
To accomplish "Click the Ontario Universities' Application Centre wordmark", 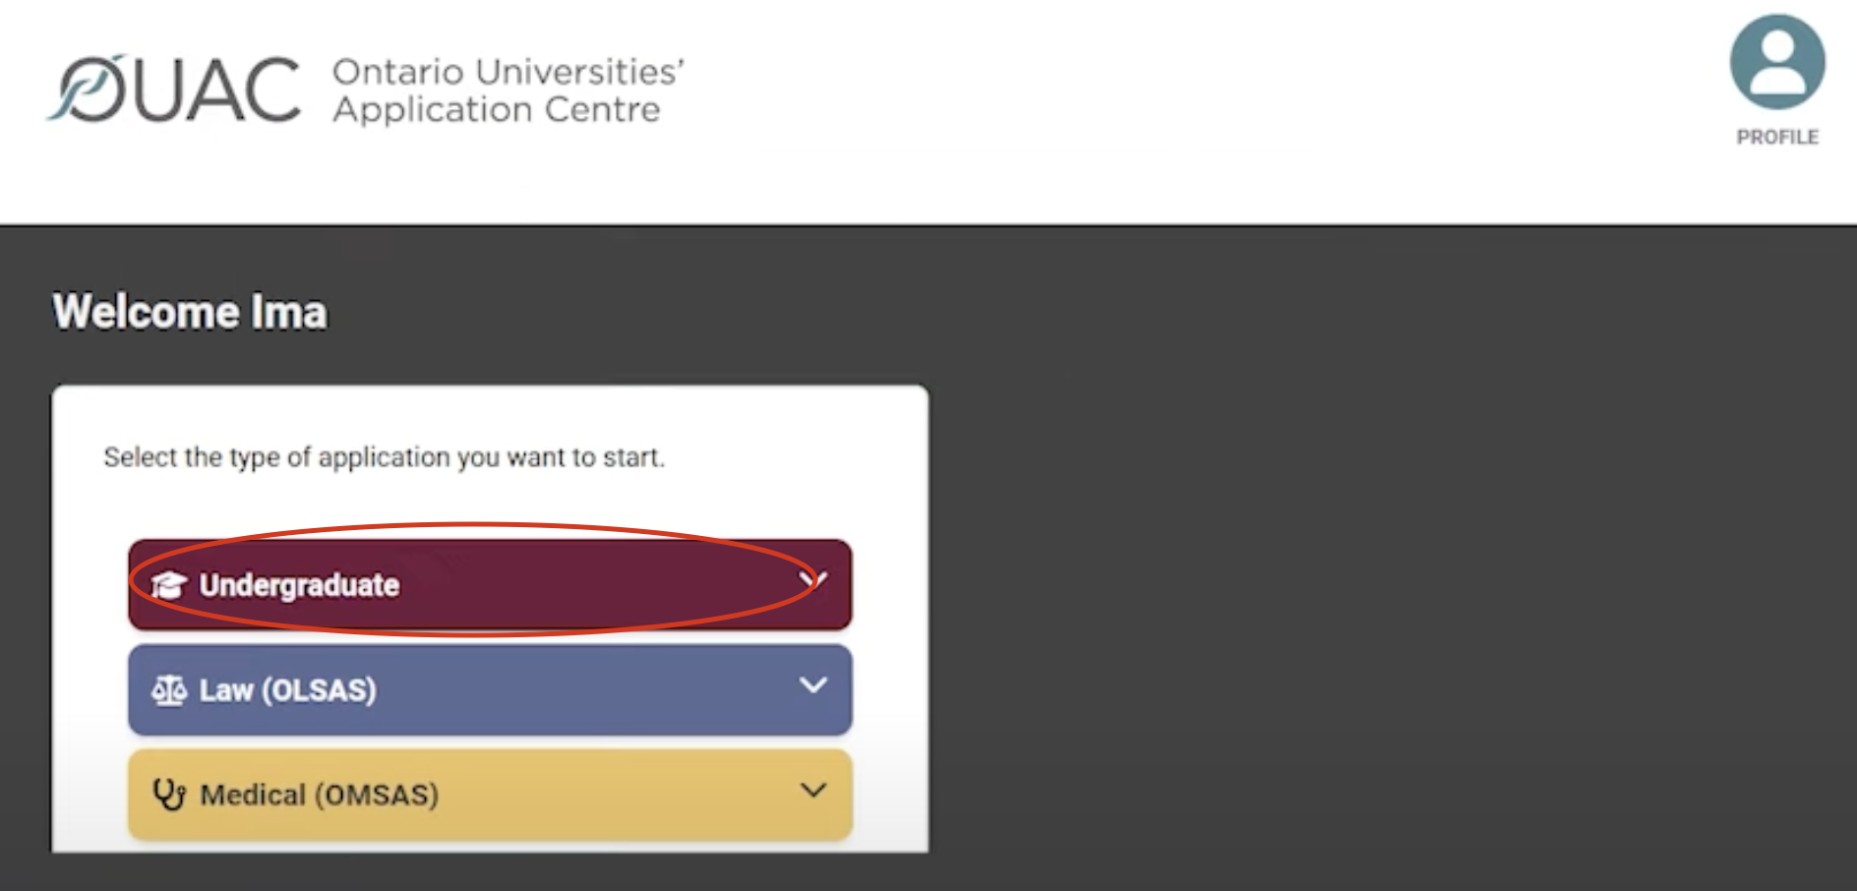I will (506, 90).
